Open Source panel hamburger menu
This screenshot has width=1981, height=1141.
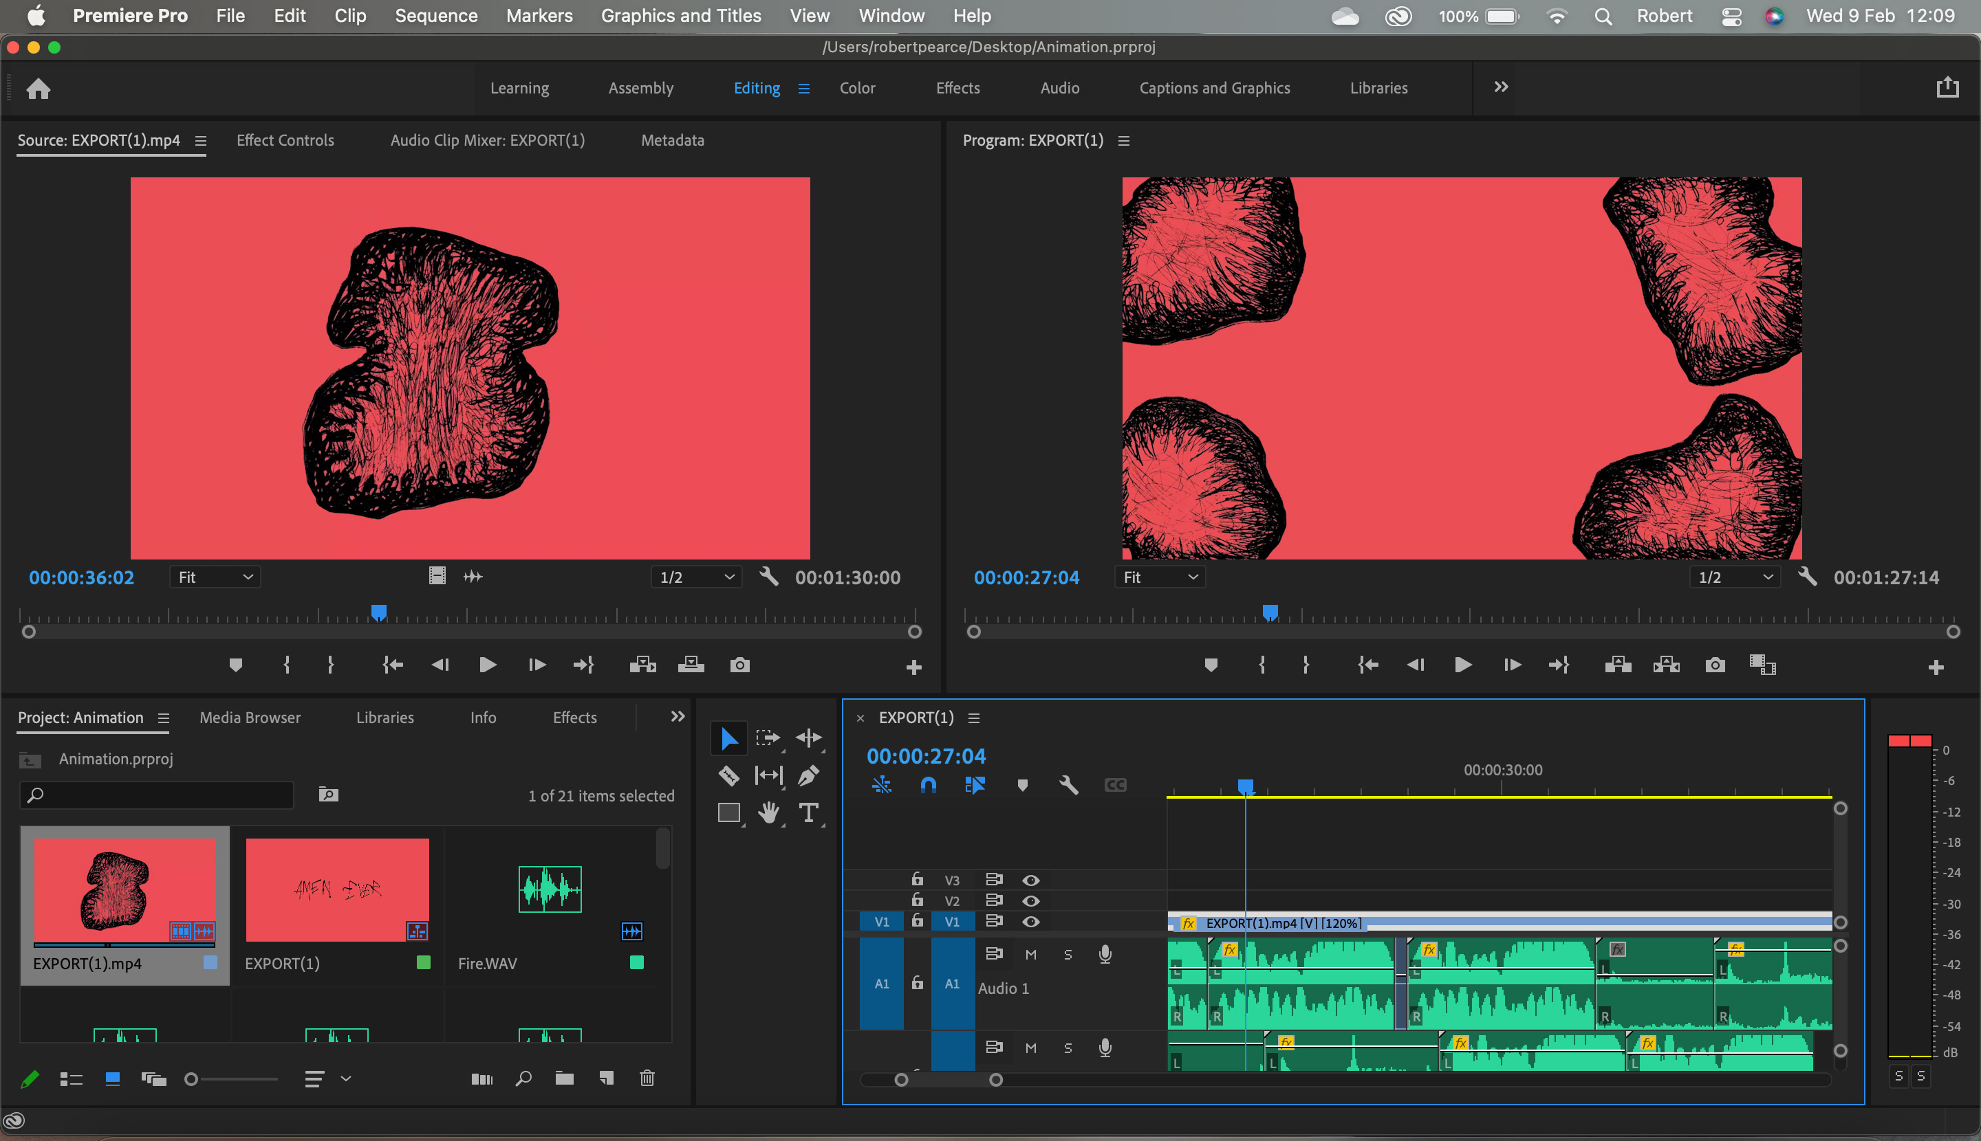(201, 141)
